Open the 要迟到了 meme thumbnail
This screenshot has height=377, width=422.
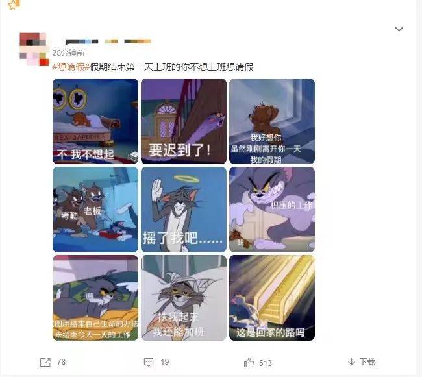(184, 121)
